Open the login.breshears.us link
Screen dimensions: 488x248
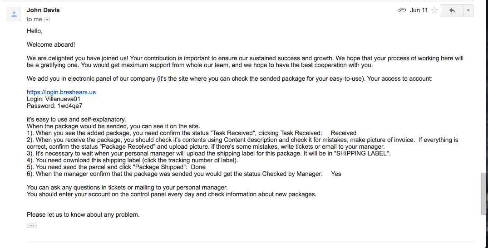[61, 92]
